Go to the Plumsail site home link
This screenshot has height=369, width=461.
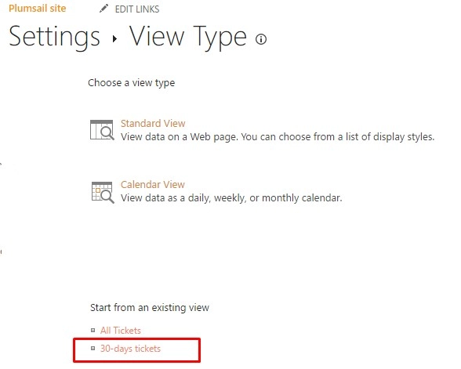(38, 8)
